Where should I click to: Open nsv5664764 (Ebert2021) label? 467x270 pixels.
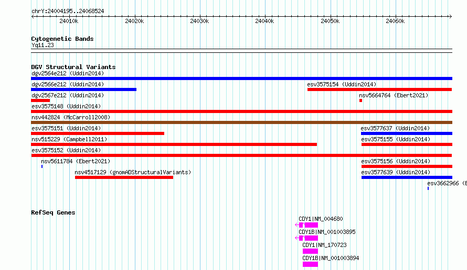394,95
